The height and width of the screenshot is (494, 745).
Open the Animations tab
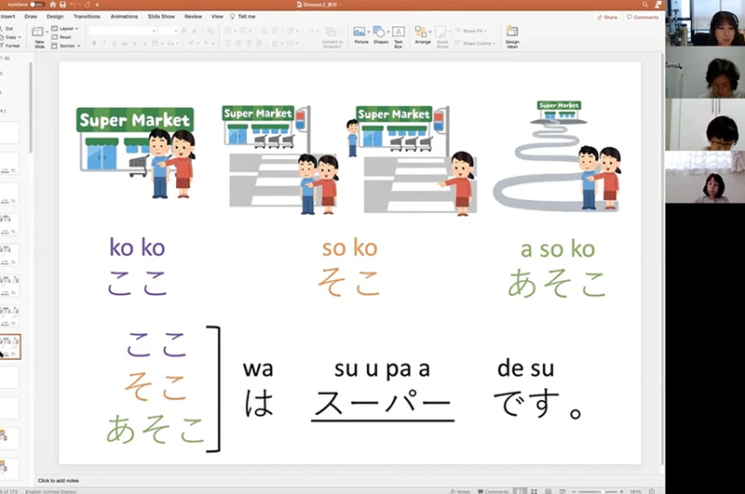click(x=124, y=16)
